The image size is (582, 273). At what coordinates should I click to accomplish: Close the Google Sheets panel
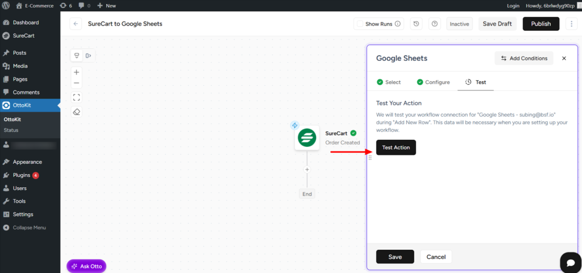[564, 58]
